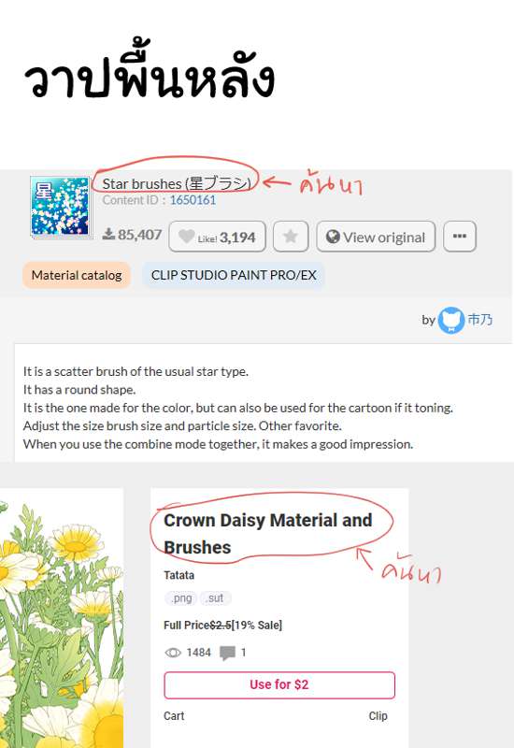This screenshot has width=514, height=748.
Task: Click the Star brushes thumbnail image
Action: [x=60, y=206]
